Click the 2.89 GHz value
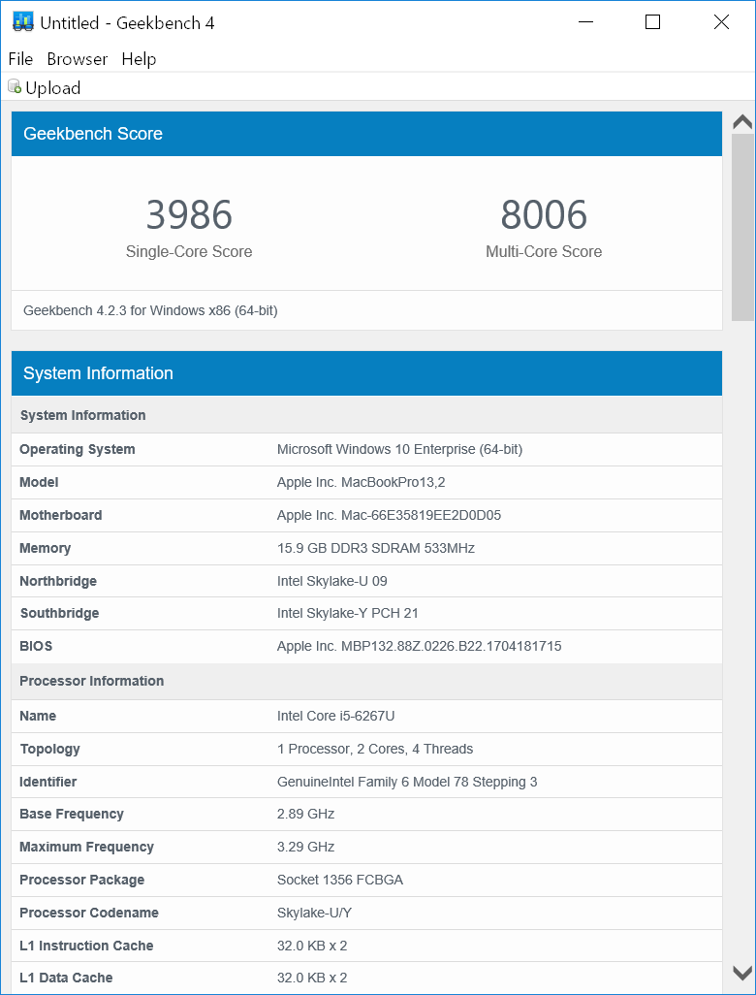 pyautogui.click(x=305, y=814)
